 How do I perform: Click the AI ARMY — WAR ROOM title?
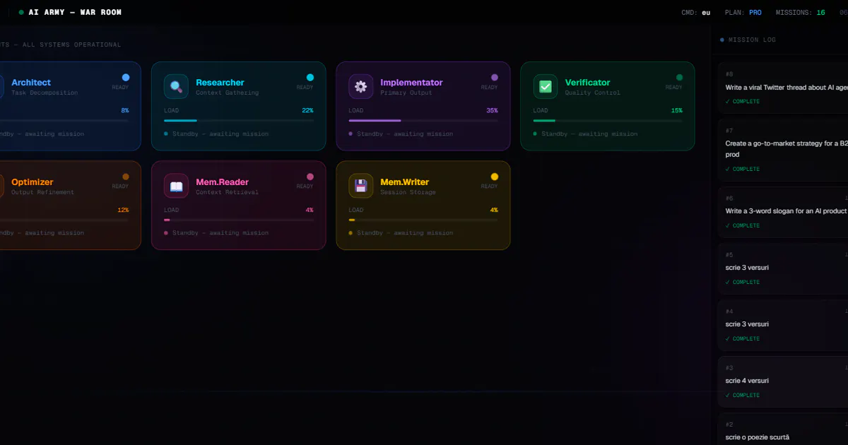coord(75,12)
